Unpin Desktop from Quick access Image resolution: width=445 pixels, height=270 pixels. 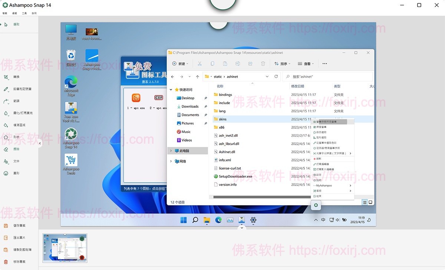point(207,98)
